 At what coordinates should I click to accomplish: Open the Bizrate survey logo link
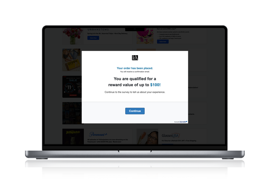tap(183, 122)
